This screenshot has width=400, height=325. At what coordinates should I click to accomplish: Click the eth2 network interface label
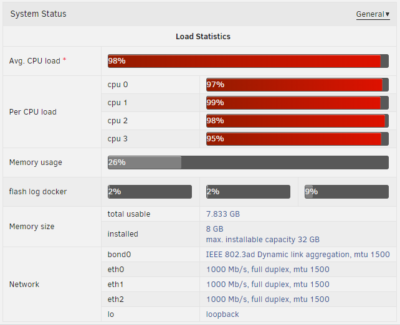[115, 299]
